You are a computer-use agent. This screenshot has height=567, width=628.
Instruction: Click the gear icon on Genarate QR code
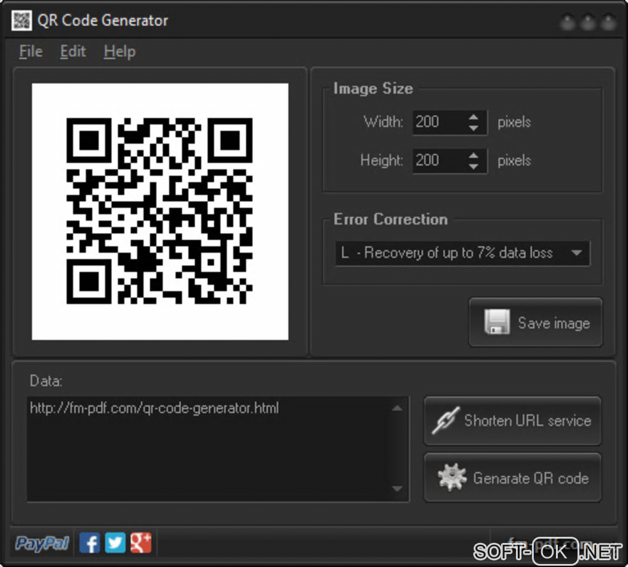(452, 477)
